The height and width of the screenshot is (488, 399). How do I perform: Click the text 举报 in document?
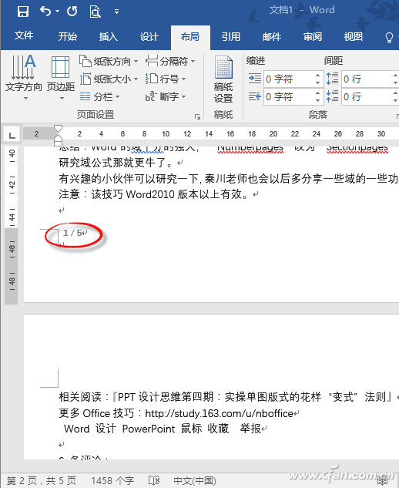coord(250,429)
